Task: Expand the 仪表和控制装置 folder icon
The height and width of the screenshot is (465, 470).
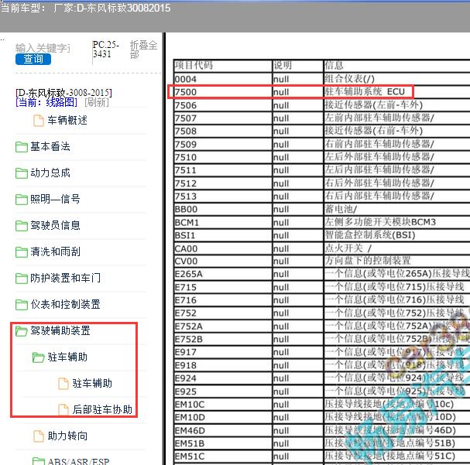Action: 21,305
